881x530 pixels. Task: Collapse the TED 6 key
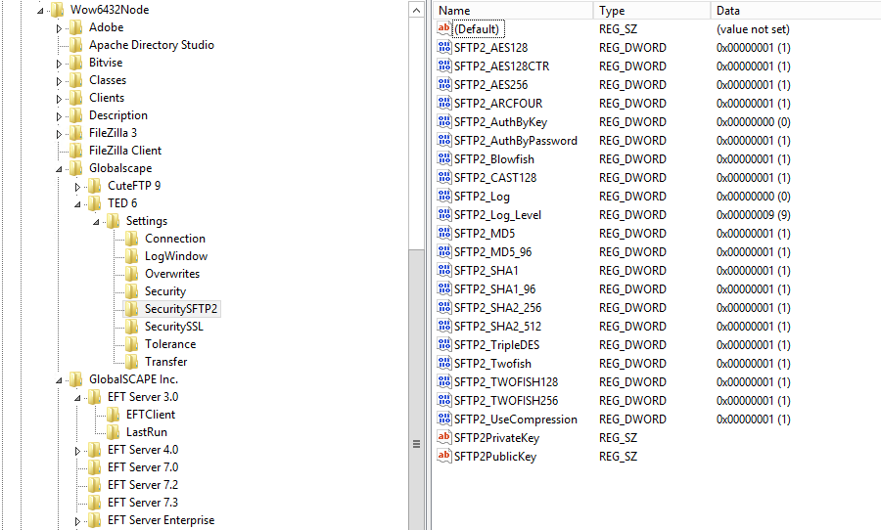[77, 204]
